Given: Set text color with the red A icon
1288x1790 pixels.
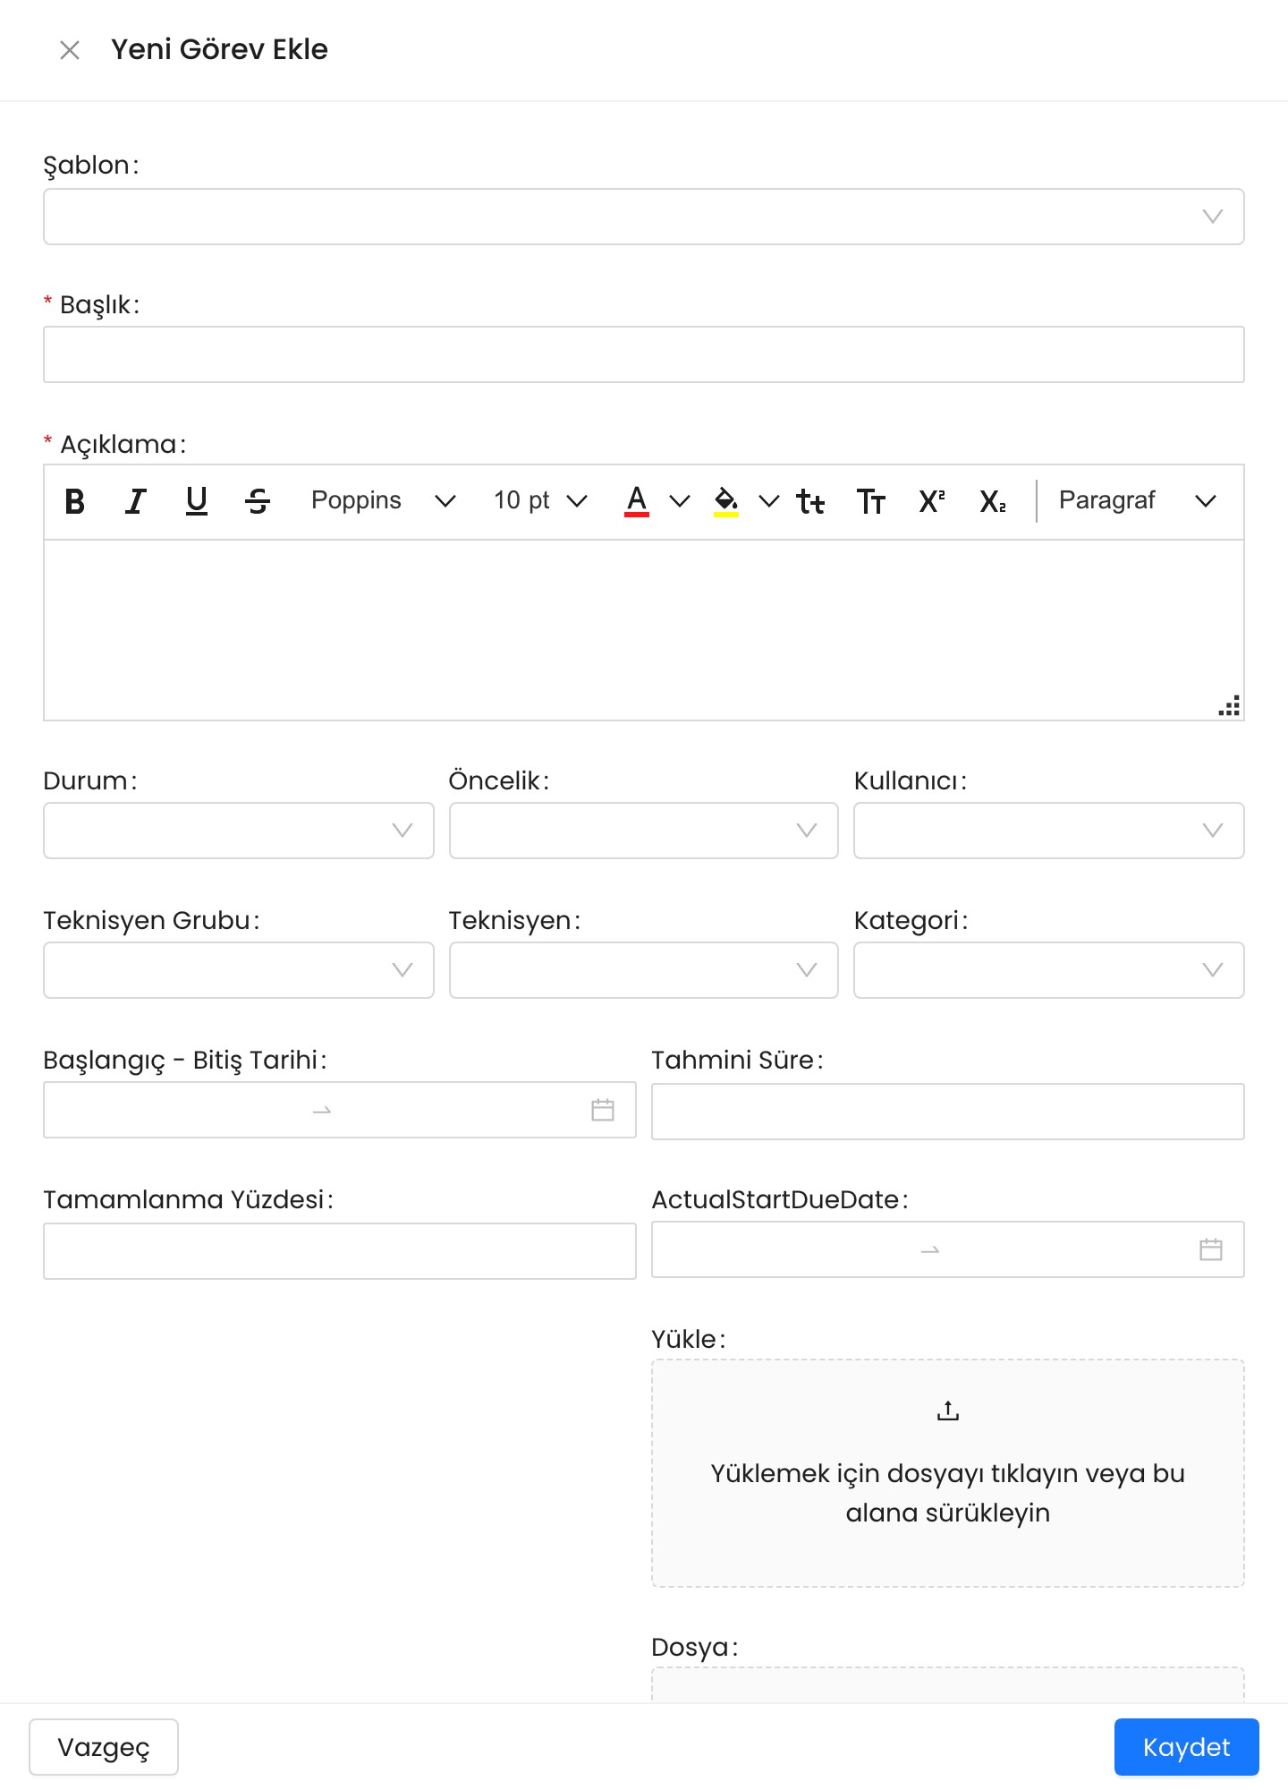Looking at the screenshot, I should 637,501.
